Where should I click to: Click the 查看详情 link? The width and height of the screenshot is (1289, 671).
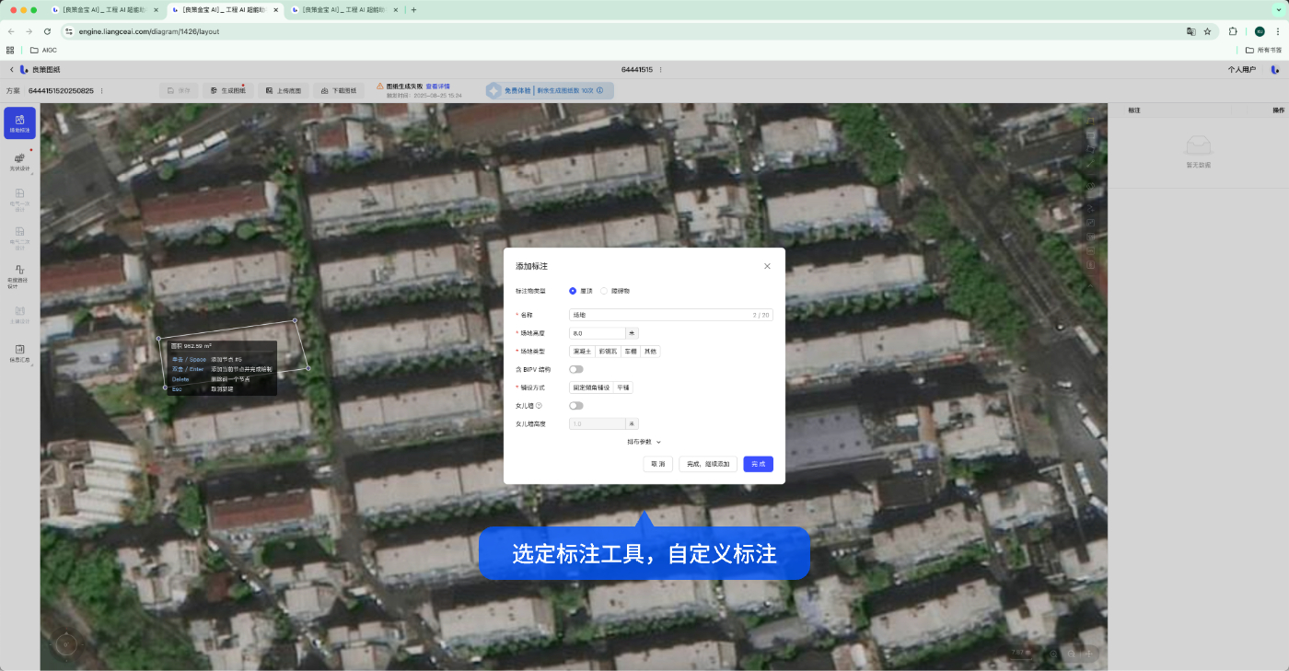click(437, 87)
